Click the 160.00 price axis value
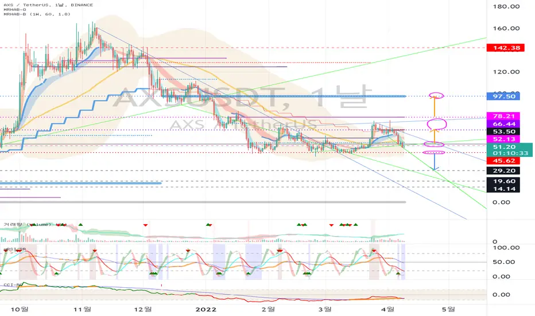Screen dimensions: 535x316 pyautogui.click(x=506, y=28)
